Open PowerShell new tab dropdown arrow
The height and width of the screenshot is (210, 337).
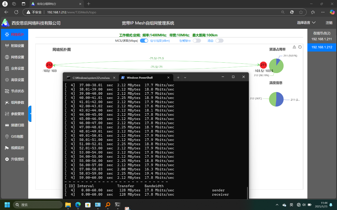(185, 78)
